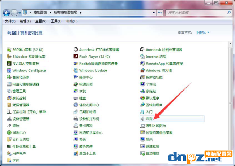This screenshot has width=235, height=166.
Task: Open the 鼠标 icon
Action: (x=9, y=126)
